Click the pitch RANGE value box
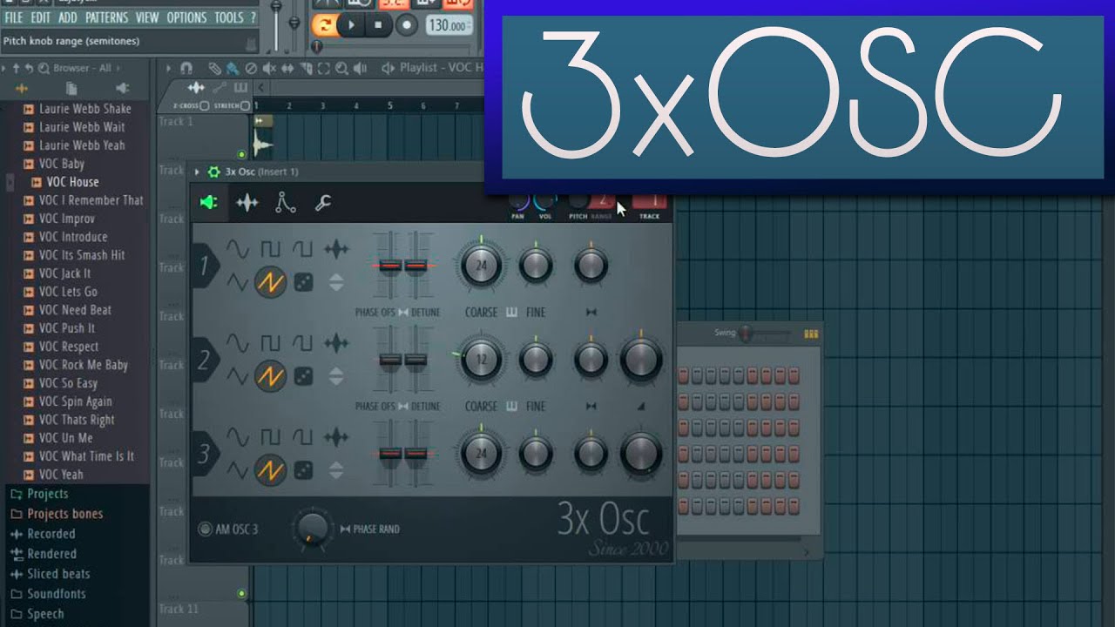This screenshot has height=627, width=1115. tap(602, 201)
